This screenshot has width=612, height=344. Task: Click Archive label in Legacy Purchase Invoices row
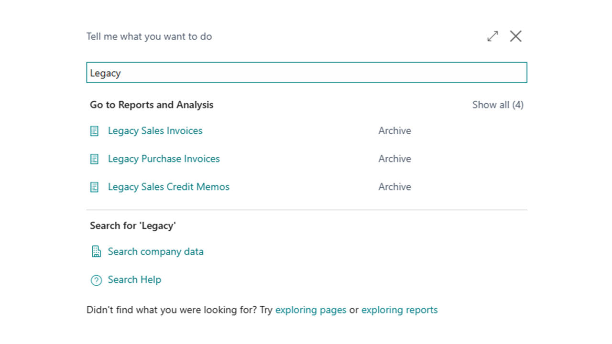coord(394,159)
